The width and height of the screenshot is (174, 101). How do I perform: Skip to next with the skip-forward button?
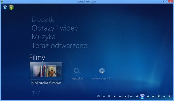[148, 96]
